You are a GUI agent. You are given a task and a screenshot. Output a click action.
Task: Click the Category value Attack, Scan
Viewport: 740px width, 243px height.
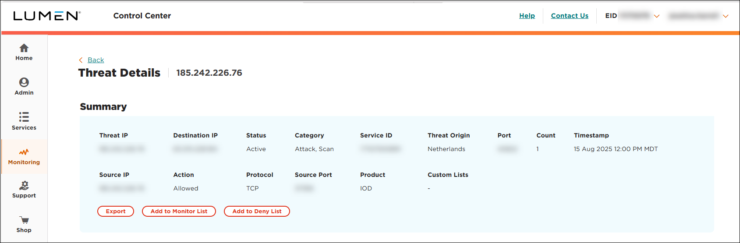(314, 149)
